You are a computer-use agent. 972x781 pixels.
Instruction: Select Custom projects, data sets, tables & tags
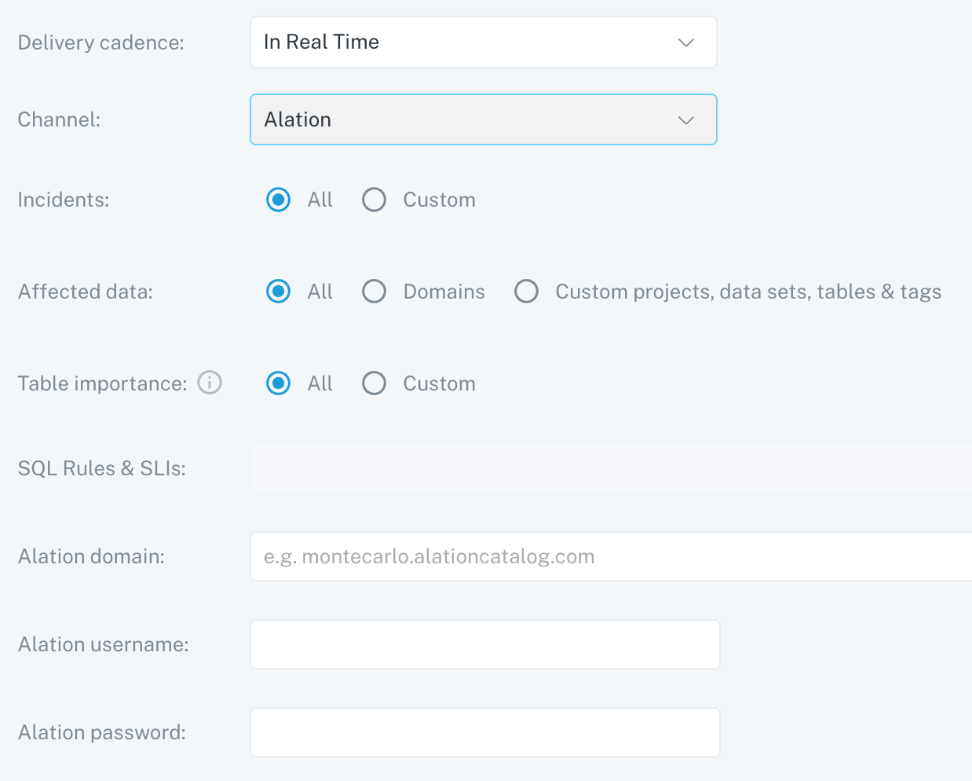coord(527,291)
